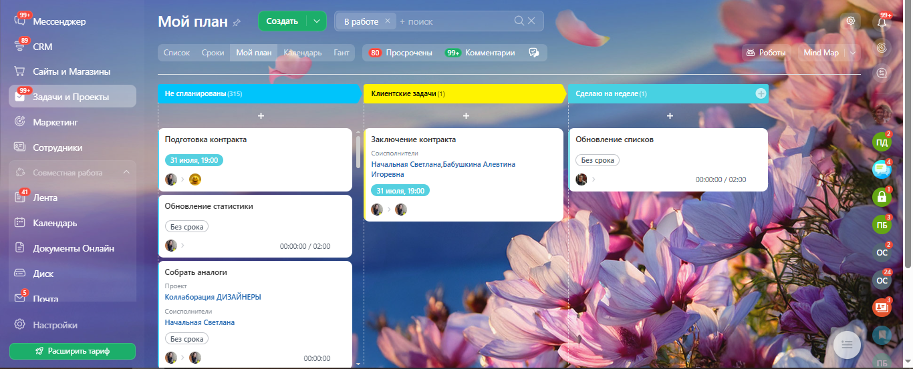This screenshot has height=369, width=913.
Task: Expand chevron on Заключение контракта card
Action: coord(388,210)
